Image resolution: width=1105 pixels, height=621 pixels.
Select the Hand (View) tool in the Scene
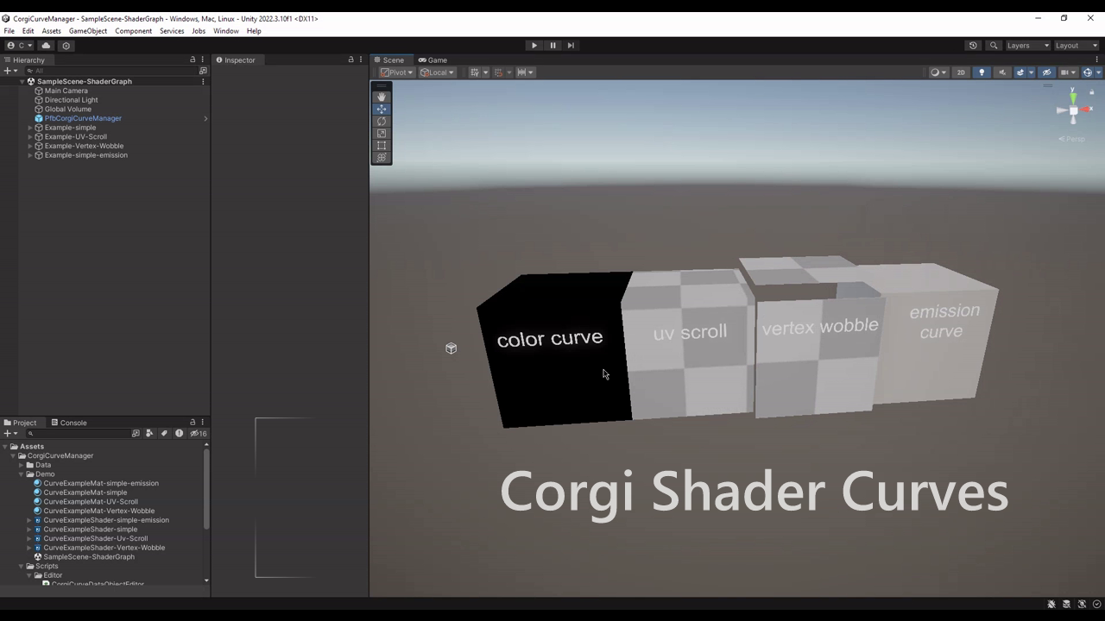(x=382, y=97)
